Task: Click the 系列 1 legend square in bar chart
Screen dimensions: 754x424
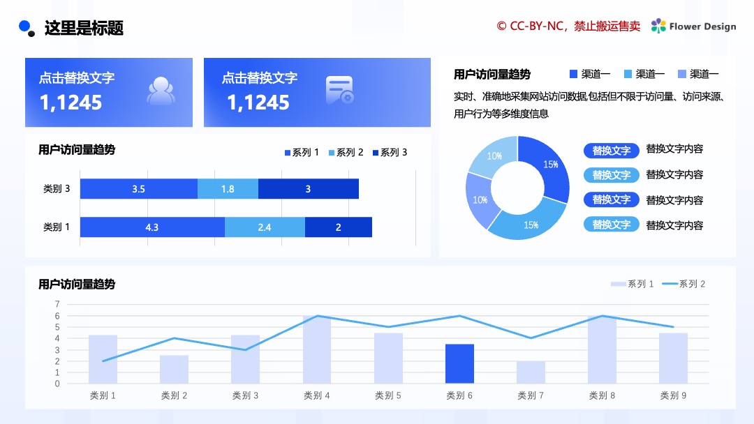Action: (x=288, y=153)
